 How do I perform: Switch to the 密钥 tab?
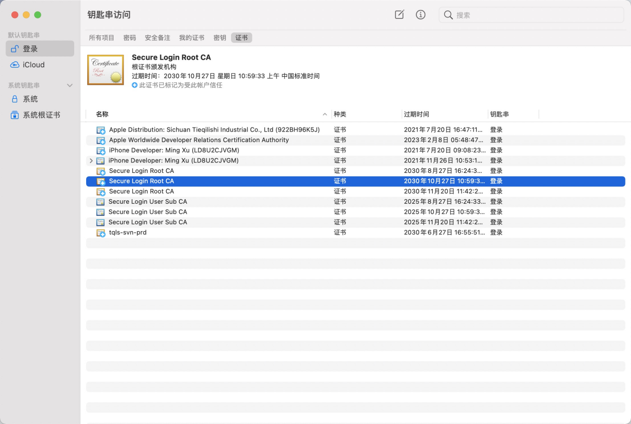coord(220,38)
